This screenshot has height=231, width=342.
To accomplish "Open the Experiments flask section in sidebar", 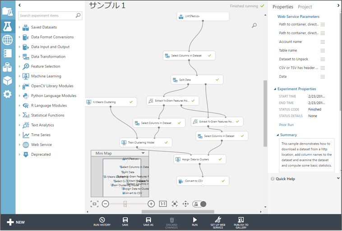I will pyautogui.click(x=7, y=26).
